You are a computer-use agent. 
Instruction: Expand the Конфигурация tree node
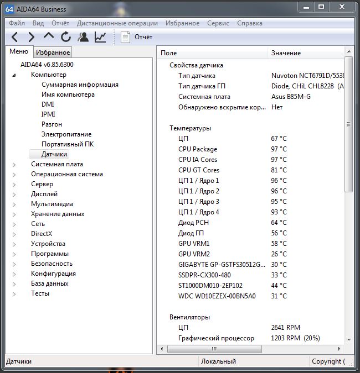(x=14, y=274)
